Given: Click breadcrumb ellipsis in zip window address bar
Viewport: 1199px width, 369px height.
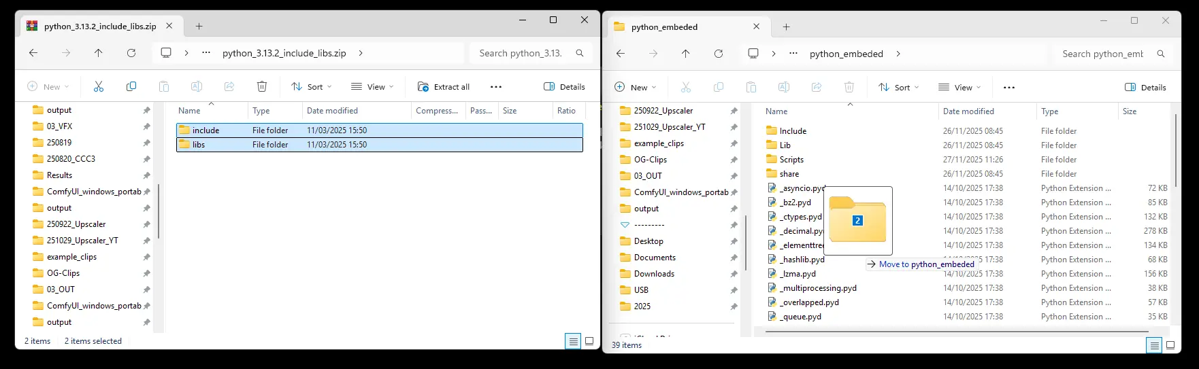Looking at the screenshot, I should 206,53.
